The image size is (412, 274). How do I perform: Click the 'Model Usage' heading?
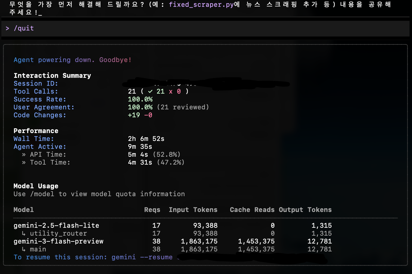point(36,186)
